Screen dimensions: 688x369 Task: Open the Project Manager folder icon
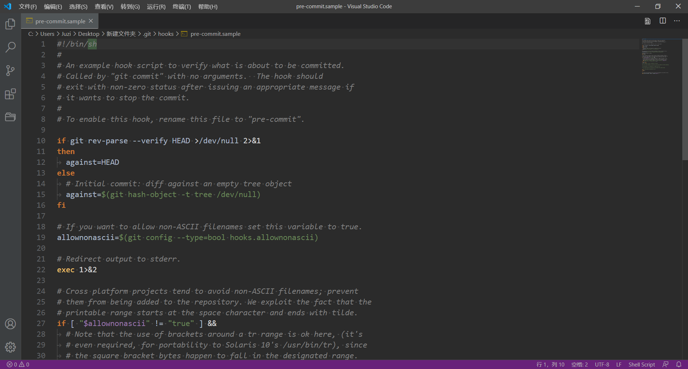click(10, 117)
